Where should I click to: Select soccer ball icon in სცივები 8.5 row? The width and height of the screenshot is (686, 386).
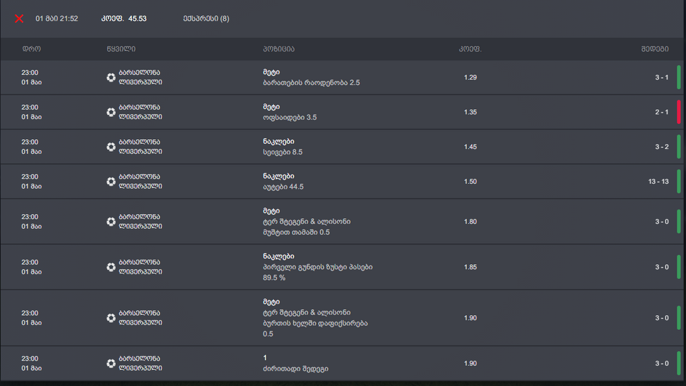(111, 147)
